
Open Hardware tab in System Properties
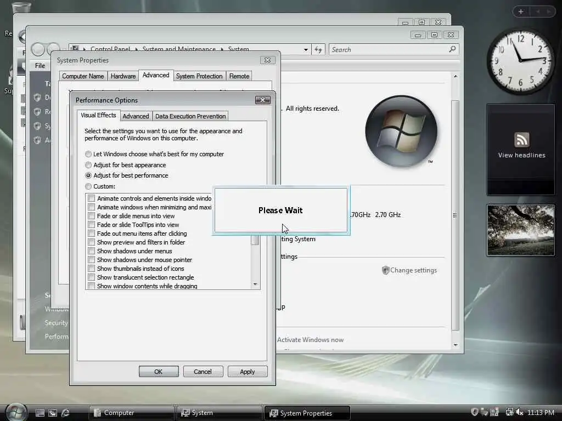123,76
